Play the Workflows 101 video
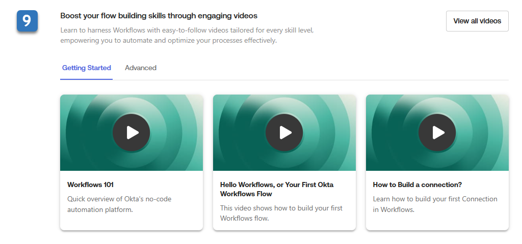The width and height of the screenshot is (522, 244). [x=132, y=133]
